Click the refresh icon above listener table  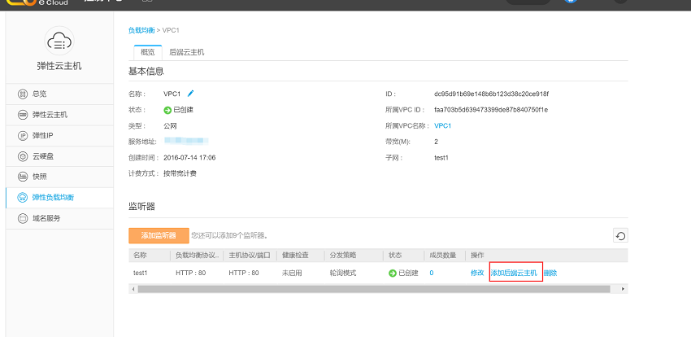click(x=621, y=236)
